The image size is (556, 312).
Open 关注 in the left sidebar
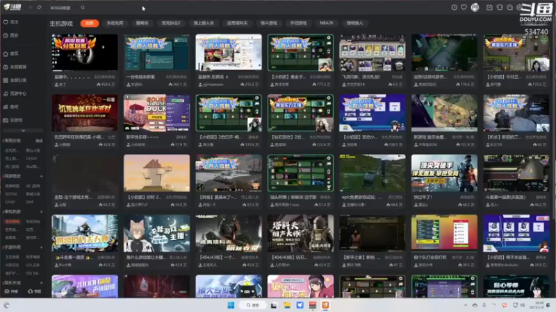click(11, 22)
